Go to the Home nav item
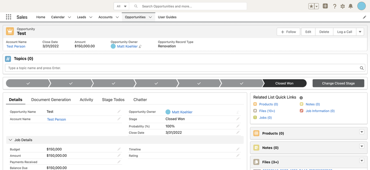Viewport: 370px width, 170px height. point(41,17)
